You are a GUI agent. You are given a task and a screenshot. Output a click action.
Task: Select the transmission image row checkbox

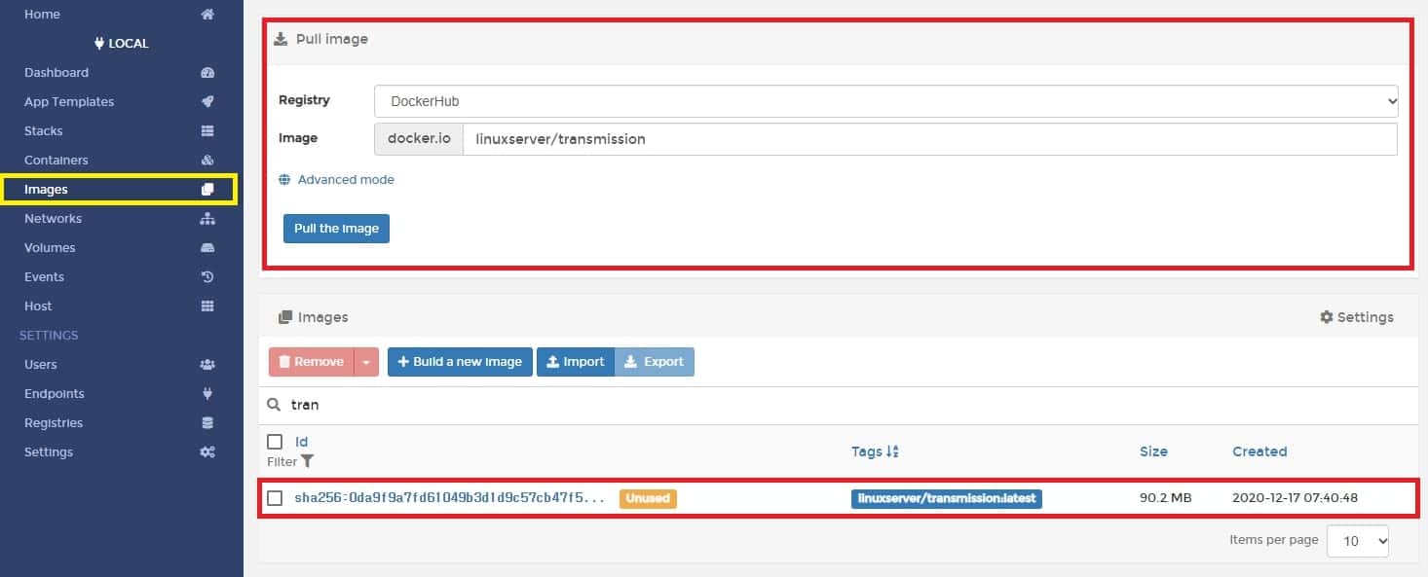point(275,498)
